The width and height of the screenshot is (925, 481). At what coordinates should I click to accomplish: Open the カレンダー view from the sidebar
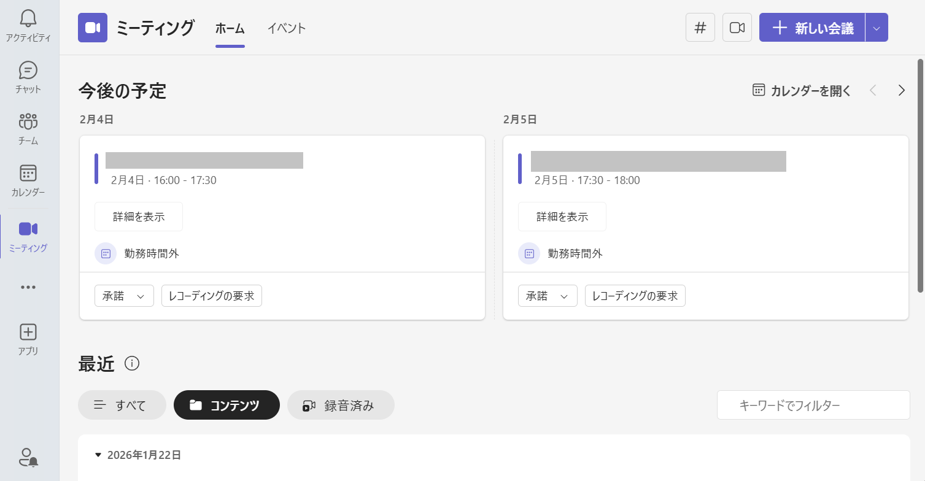[28, 180]
